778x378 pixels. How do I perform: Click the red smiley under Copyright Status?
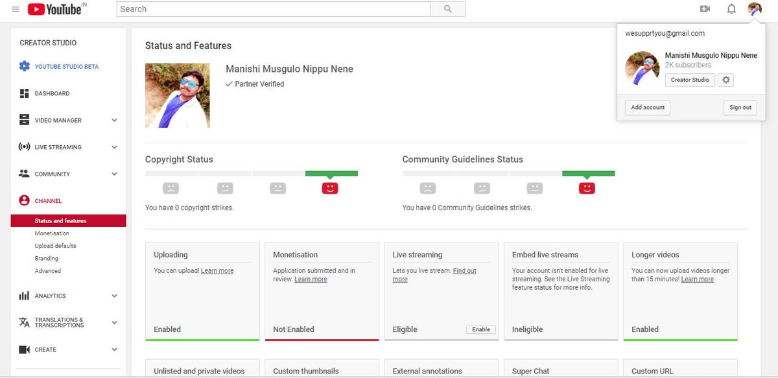pos(330,188)
